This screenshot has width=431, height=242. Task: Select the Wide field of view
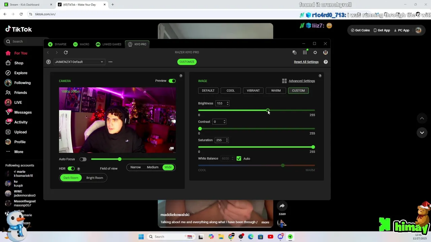click(168, 167)
